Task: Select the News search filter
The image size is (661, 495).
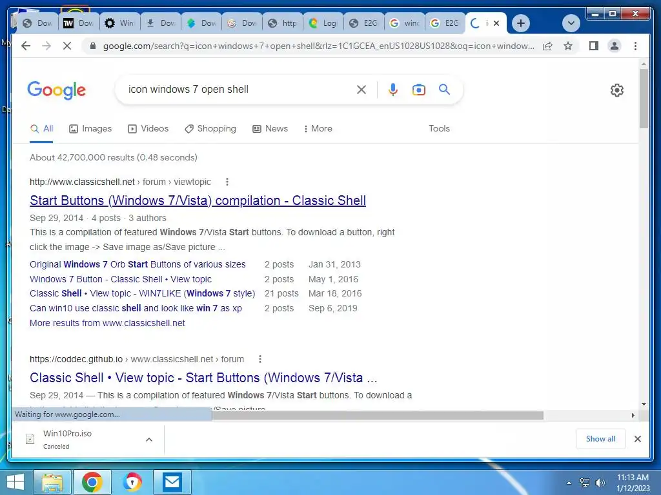Action: click(x=270, y=128)
